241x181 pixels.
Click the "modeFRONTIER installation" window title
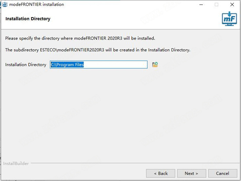point(36,4)
